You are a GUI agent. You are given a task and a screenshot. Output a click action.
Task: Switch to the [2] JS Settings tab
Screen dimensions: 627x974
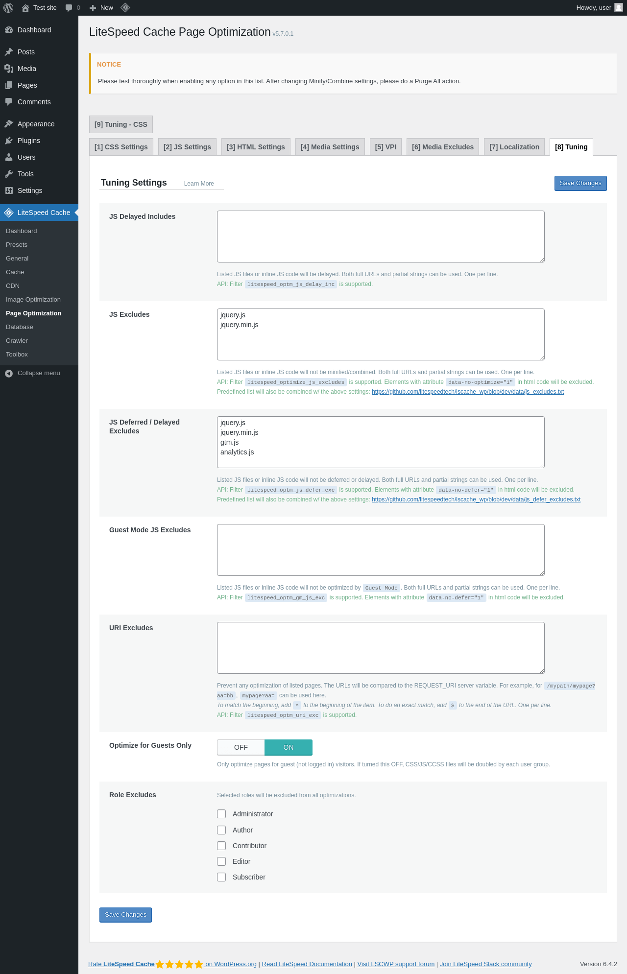(187, 147)
